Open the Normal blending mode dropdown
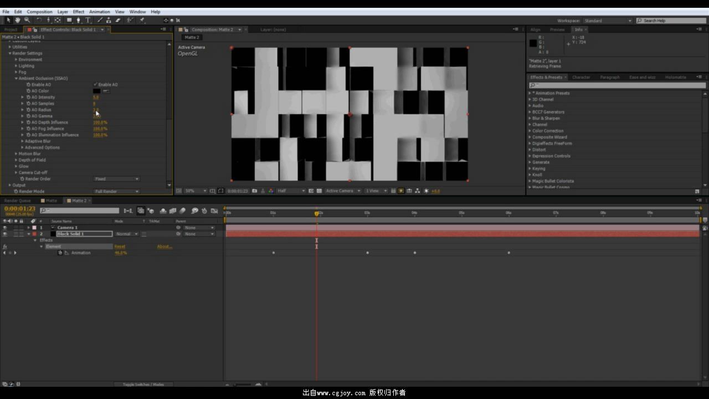 tap(126, 234)
